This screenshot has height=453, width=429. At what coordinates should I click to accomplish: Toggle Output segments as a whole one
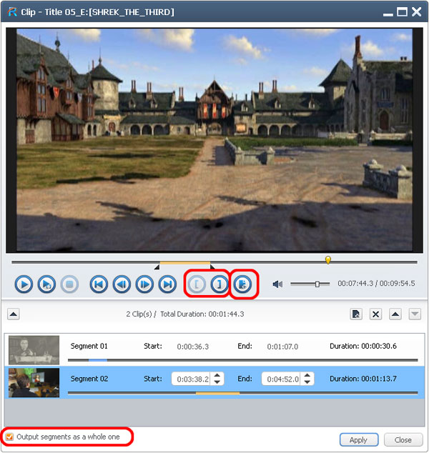9,437
